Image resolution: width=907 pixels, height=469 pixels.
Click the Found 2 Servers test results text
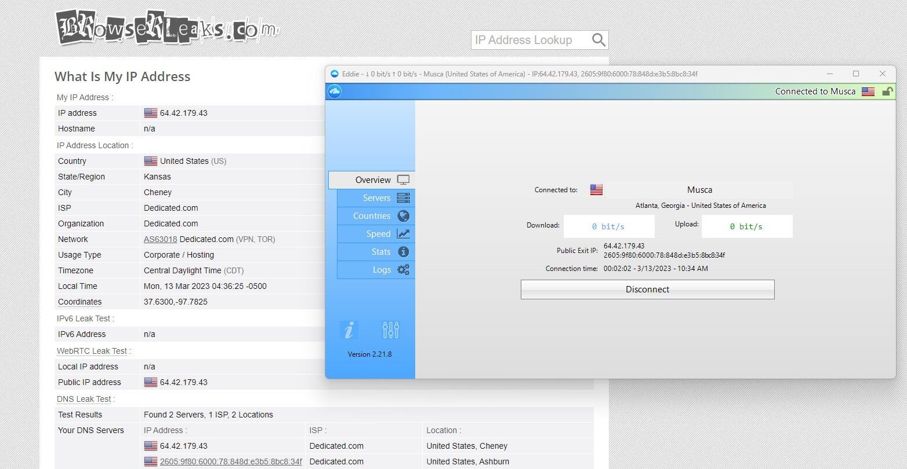(x=208, y=415)
